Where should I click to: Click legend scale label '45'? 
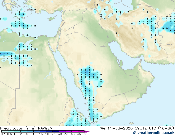tap(79, 134)
